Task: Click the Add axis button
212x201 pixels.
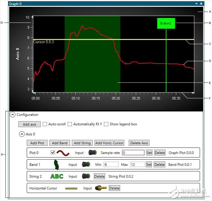Action: coord(29,124)
